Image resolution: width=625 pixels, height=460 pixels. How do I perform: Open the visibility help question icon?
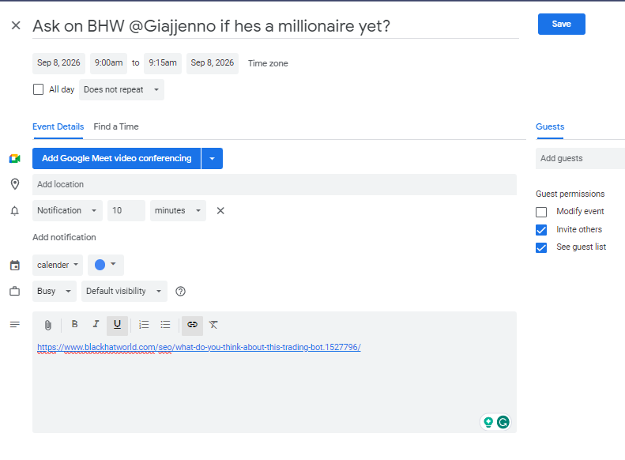(181, 292)
